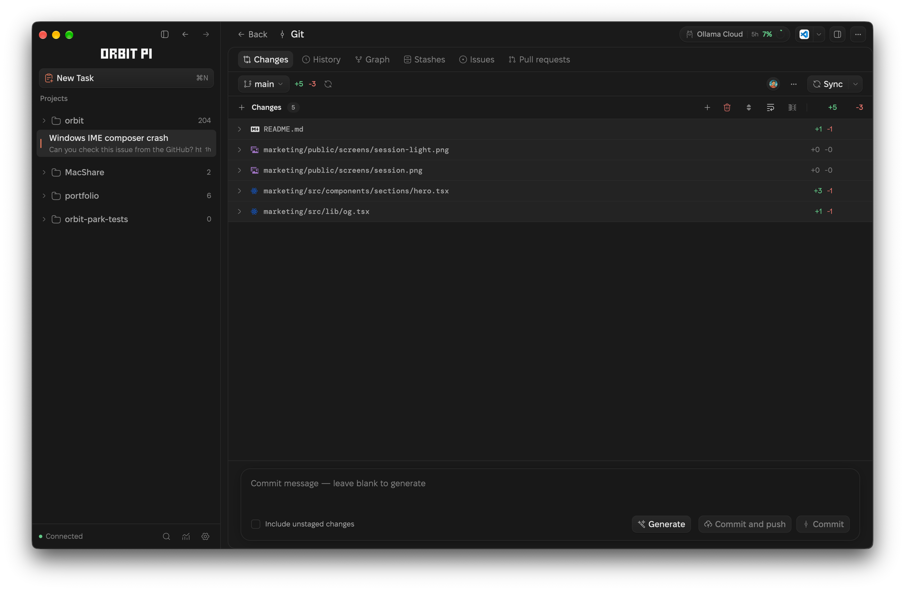Enable Include unstaged changes checkbox

pyautogui.click(x=256, y=524)
